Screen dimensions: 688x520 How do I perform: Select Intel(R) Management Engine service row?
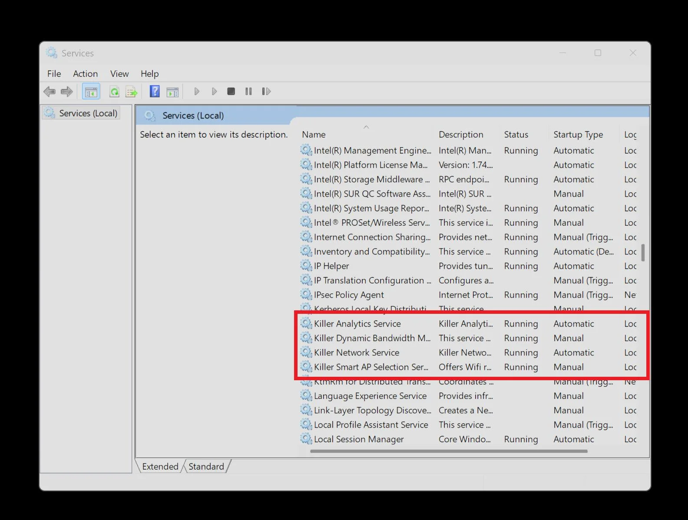[x=468, y=150]
